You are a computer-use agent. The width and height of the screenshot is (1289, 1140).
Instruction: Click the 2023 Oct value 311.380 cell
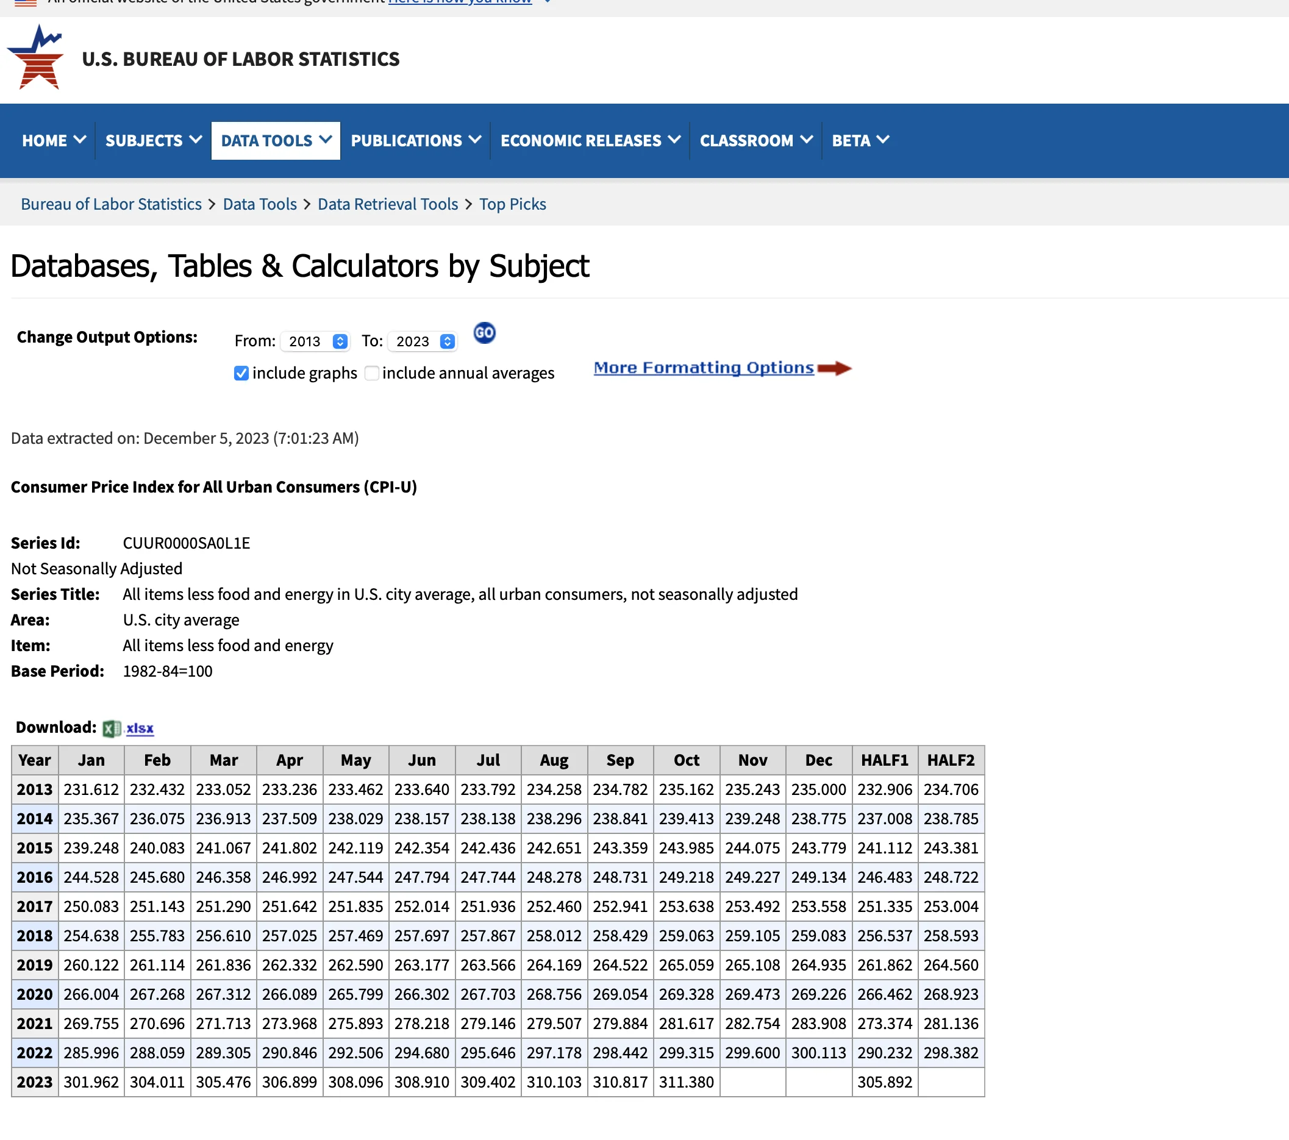tap(686, 1082)
